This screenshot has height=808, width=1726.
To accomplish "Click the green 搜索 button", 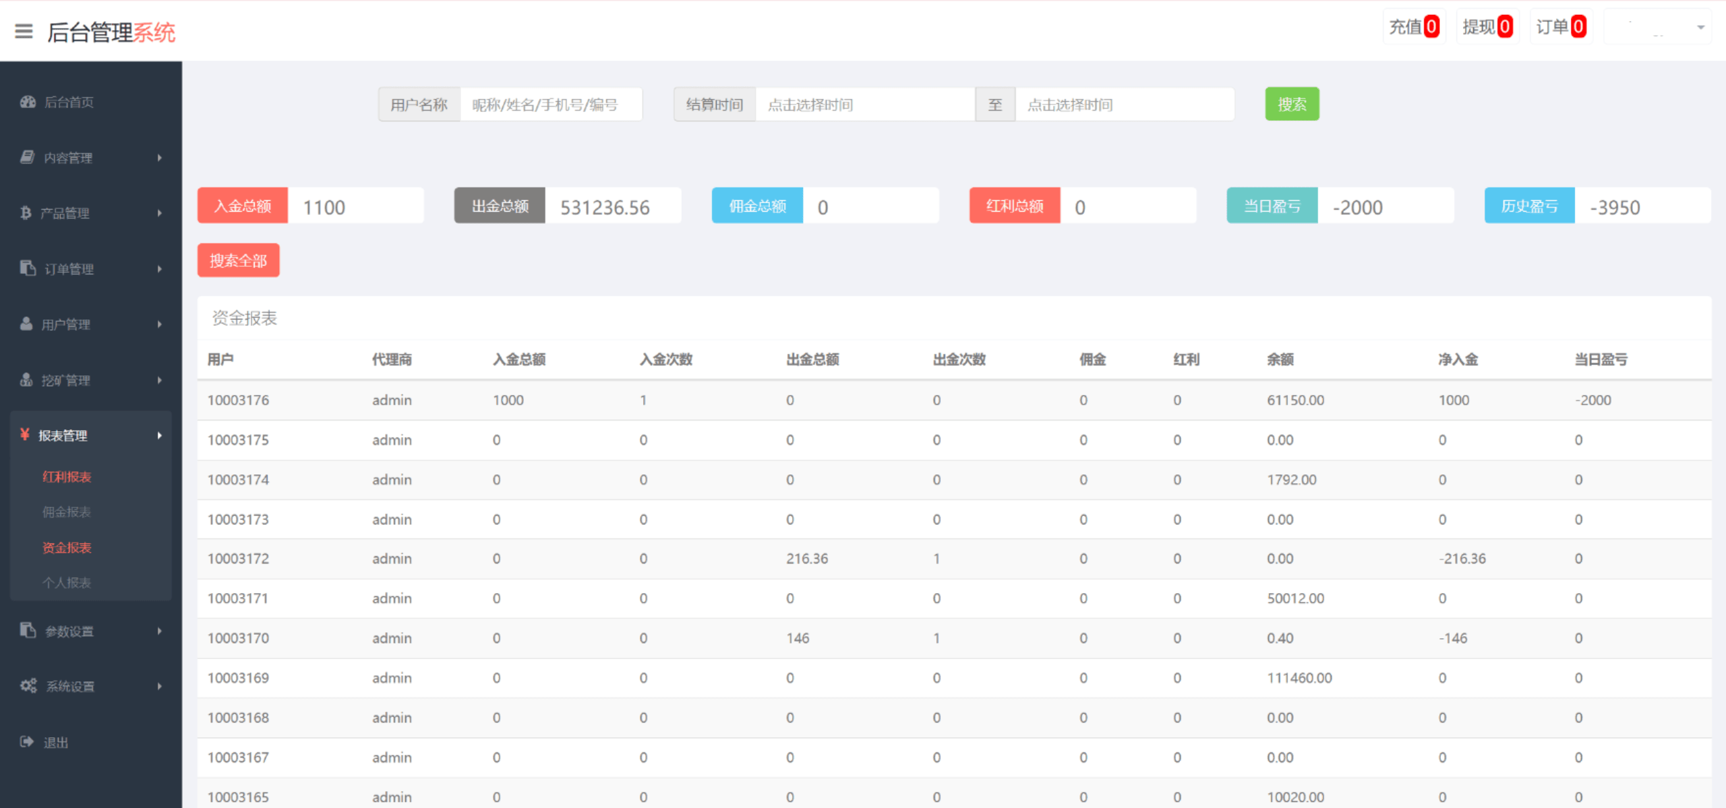I will coord(1291,103).
